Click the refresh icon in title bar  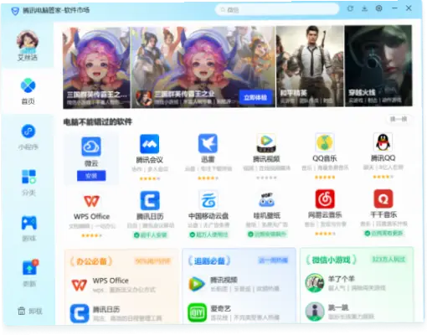point(350,8)
